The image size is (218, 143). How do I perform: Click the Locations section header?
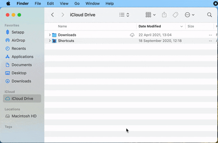[x=12, y=109]
